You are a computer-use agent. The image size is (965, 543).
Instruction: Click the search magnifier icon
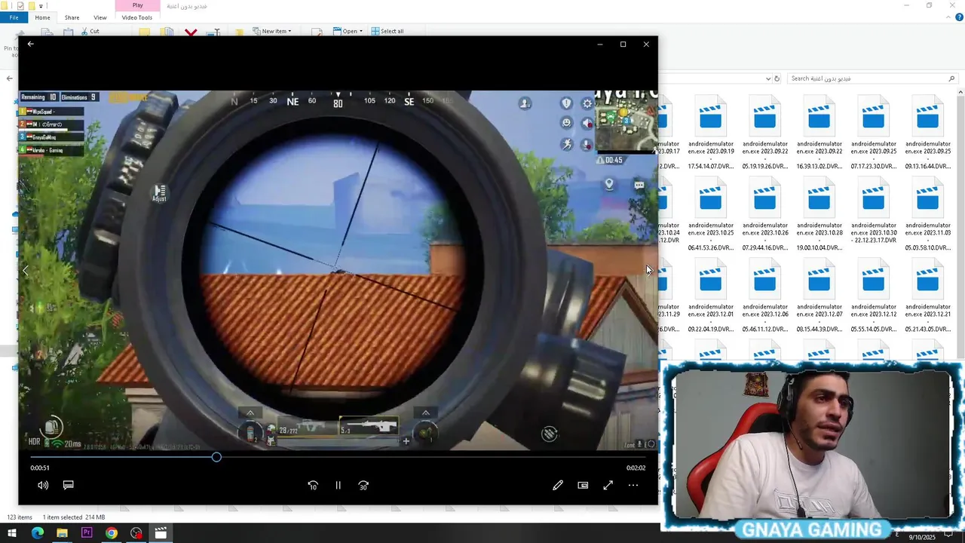pyautogui.click(x=951, y=78)
